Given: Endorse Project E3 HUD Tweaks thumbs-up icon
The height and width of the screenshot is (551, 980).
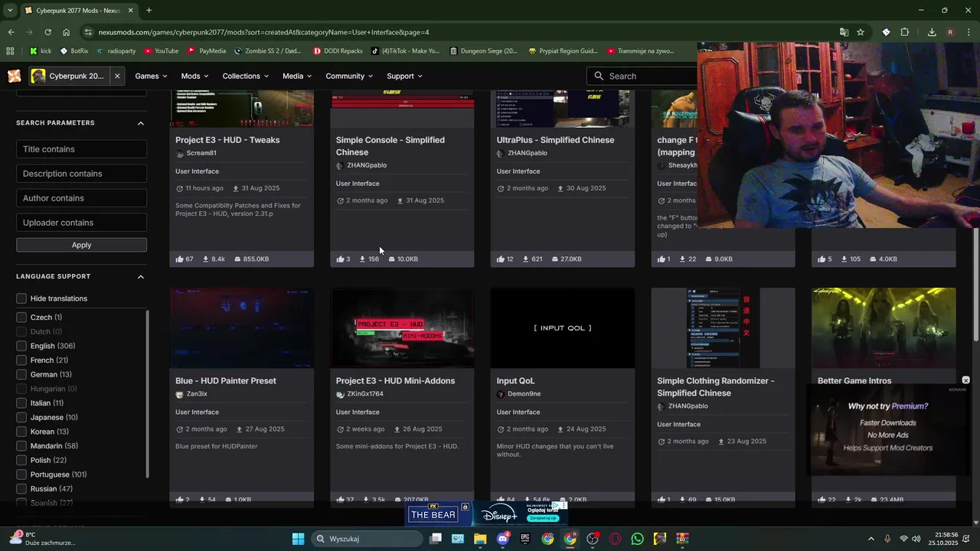Looking at the screenshot, I should tap(179, 259).
